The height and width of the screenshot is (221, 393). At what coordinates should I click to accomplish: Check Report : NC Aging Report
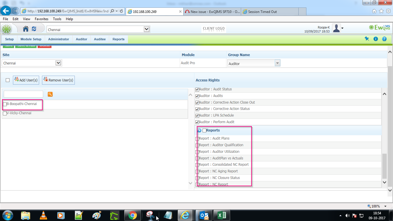point(197,172)
